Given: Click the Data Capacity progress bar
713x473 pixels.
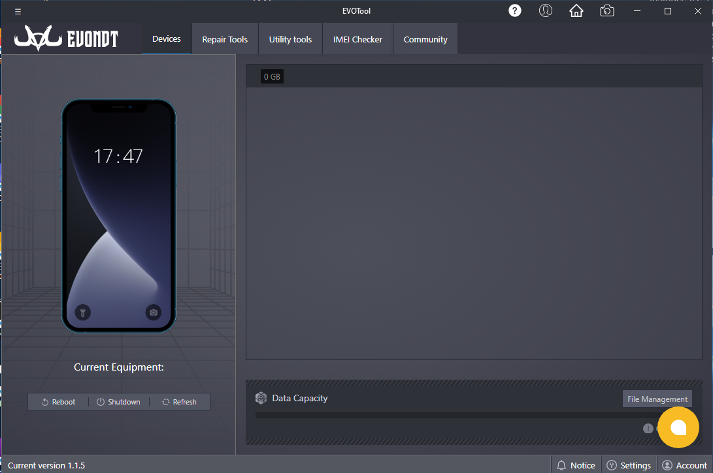Looking at the screenshot, I should point(451,415).
